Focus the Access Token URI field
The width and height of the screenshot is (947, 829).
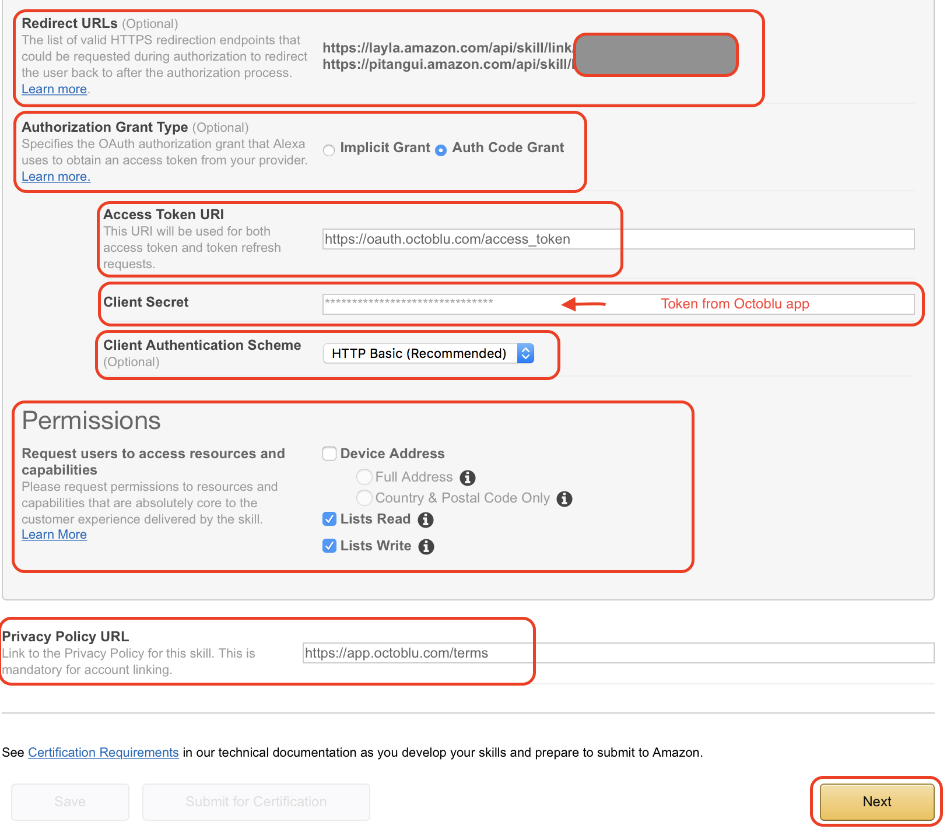(618, 239)
